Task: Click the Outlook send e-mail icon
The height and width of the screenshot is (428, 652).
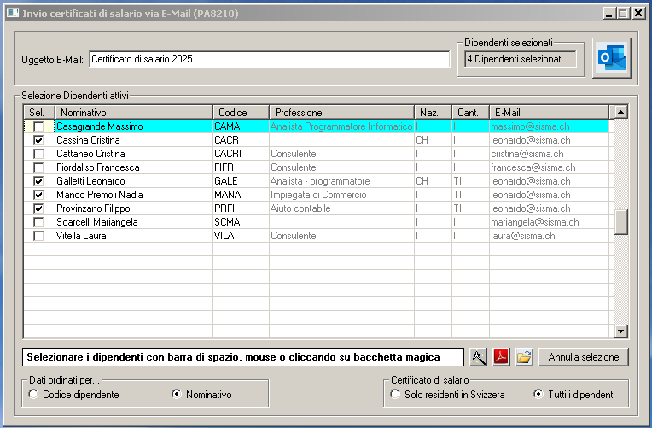Action: point(610,58)
